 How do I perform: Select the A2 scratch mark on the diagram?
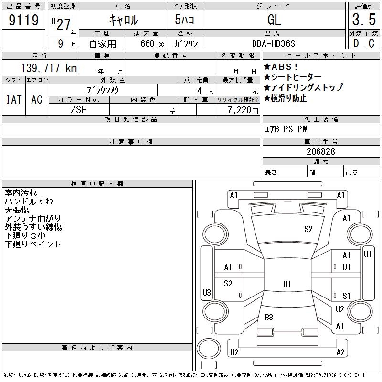(x=340, y=352)
